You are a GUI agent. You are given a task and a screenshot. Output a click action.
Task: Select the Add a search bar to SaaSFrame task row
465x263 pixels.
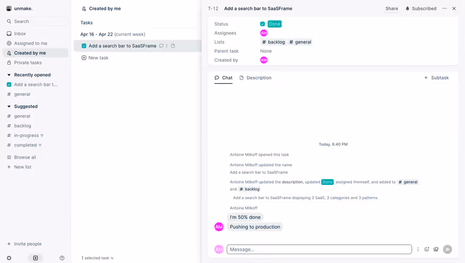pyautogui.click(x=138, y=46)
